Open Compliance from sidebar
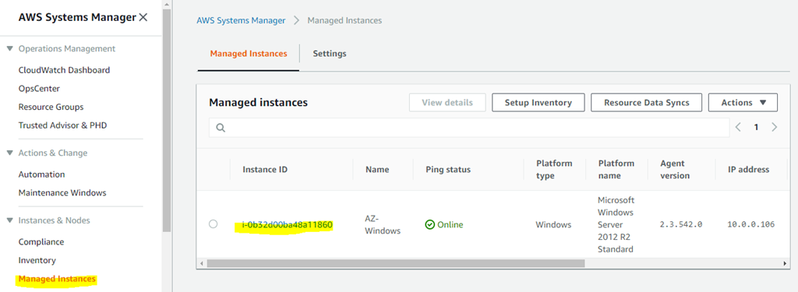Image resolution: width=798 pixels, height=292 pixels. click(x=41, y=241)
